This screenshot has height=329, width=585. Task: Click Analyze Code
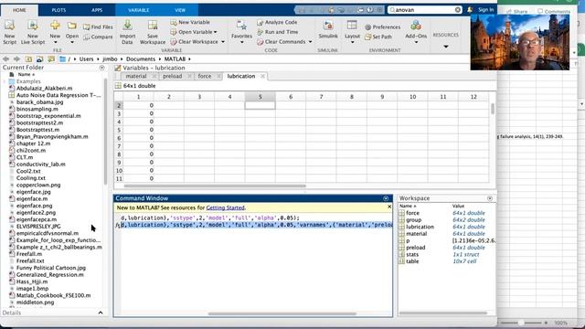click(x=277, y=22)
